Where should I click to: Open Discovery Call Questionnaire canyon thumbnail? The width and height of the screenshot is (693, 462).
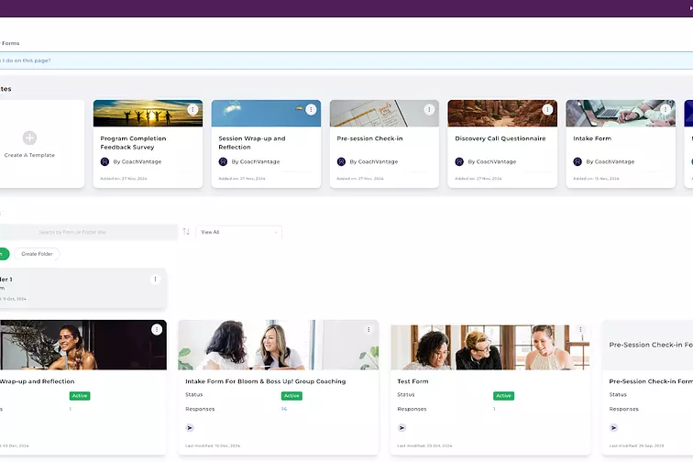[x=502, y=113]
